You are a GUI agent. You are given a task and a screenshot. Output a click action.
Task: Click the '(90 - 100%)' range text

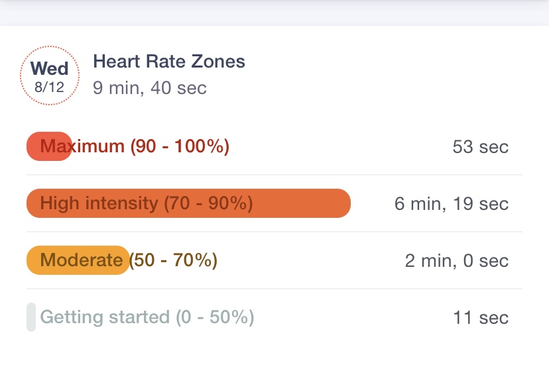point(180,146)
